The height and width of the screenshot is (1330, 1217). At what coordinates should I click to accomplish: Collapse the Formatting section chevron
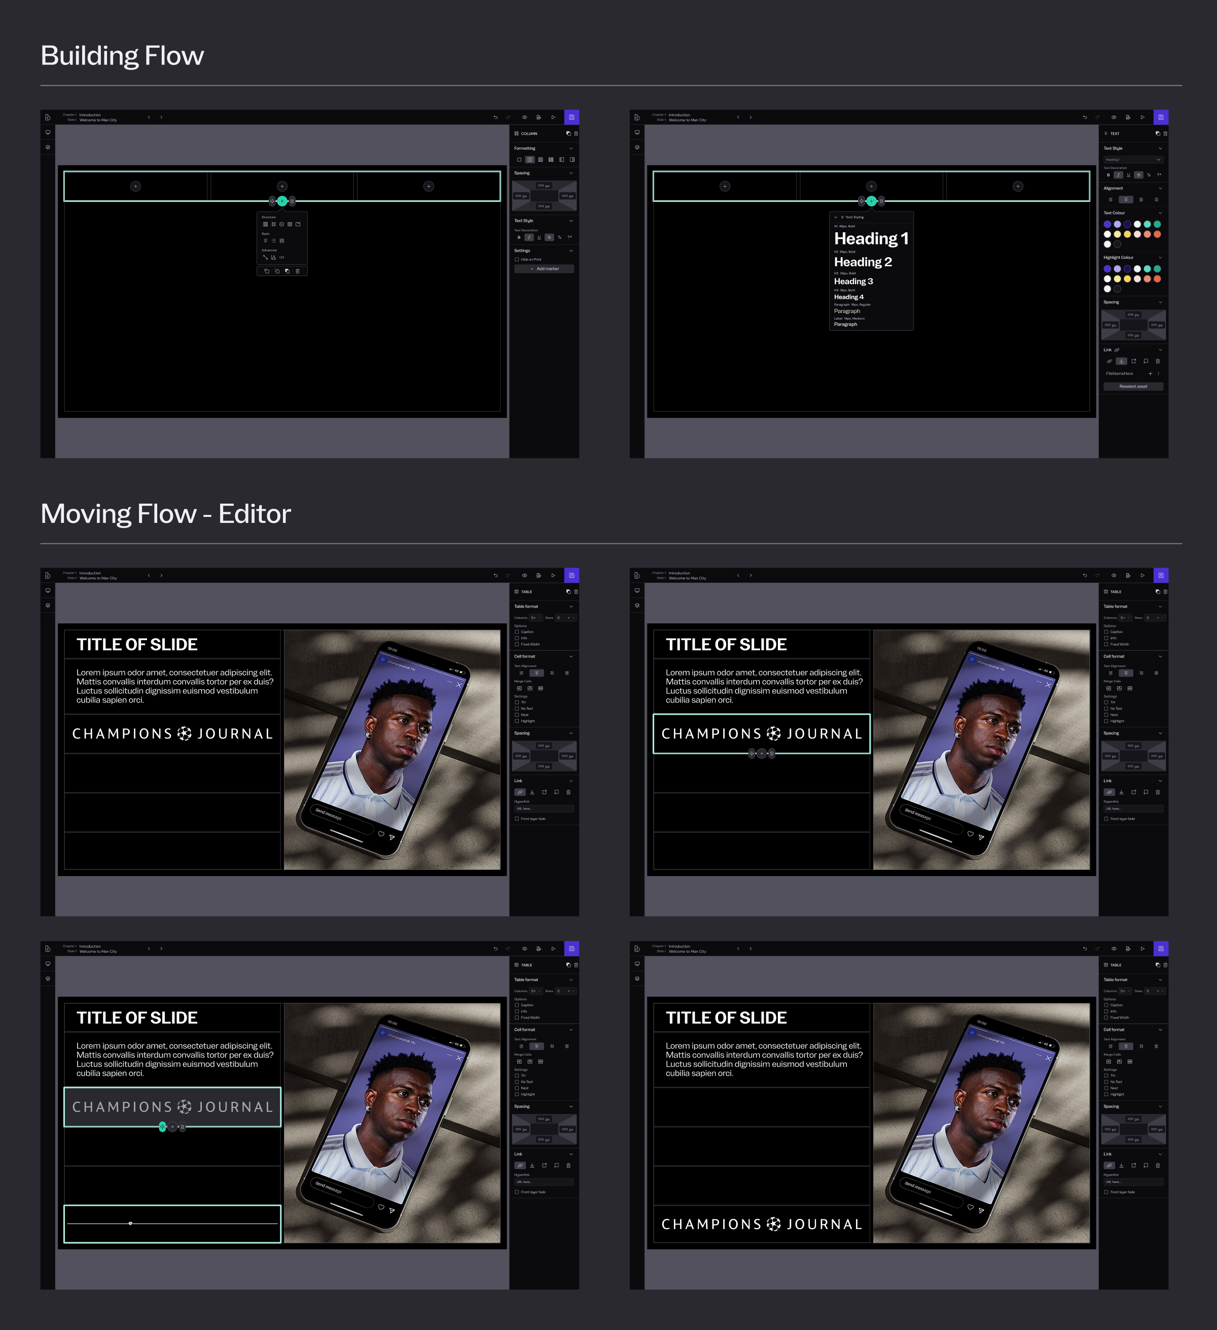[571, 149]
